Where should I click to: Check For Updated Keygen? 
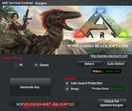coord(112,104)
